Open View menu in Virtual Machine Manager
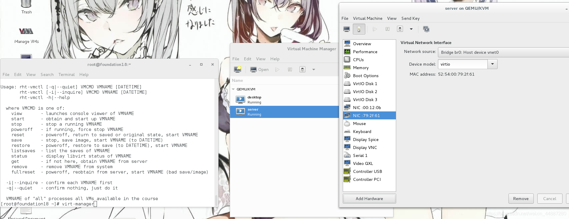The height and width of the screenshot is (219, 569). 261,59
